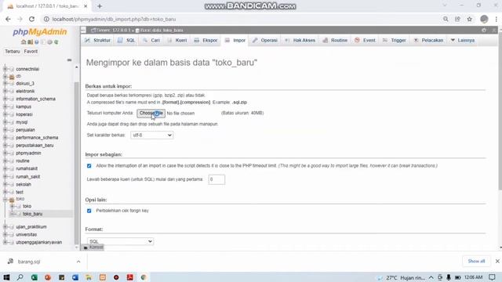The width and height of the screenshot is (502, 282).
Task: Open the Routine tab
Action: 335,40
